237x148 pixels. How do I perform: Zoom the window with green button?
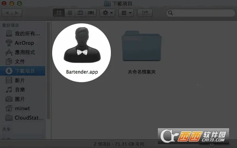[x=19, y=3]
